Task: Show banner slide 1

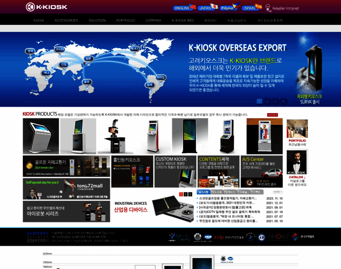Action: pyautogui.click(x=259, y=101)
